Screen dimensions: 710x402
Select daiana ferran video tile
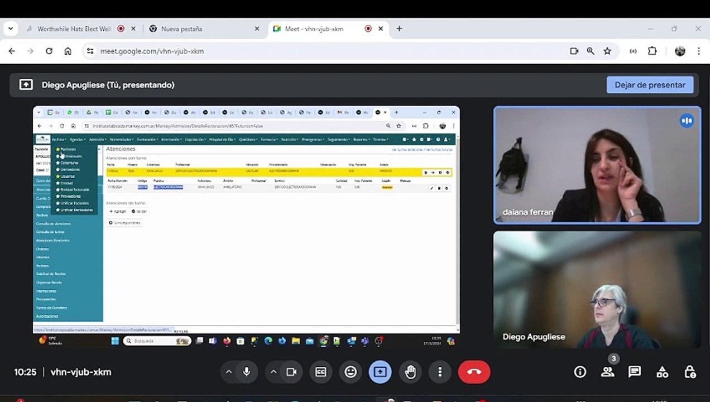point(597,165)
